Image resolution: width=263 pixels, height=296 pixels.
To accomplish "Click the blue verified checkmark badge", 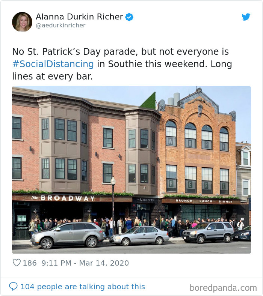I will [129, 17].
